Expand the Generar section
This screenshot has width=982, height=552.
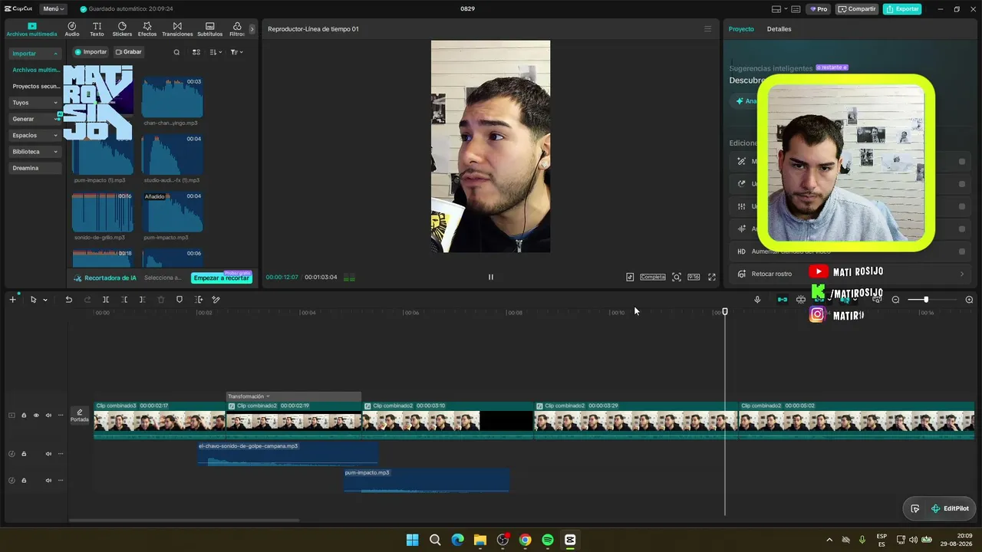coord(35,119)
